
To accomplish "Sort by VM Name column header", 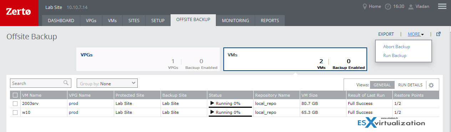I will click(x=44, y=95).
